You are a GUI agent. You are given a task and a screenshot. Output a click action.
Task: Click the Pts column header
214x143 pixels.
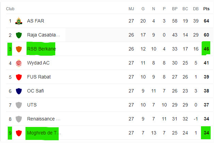pyautogui.click(x=206, y=9)
